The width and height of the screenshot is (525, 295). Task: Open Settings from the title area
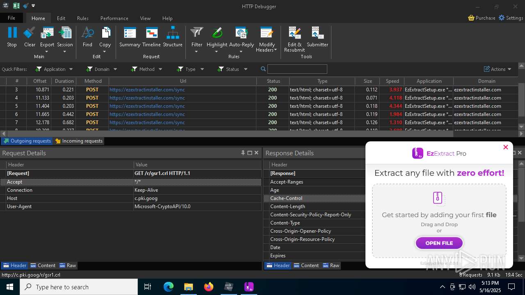click(511, 18)
